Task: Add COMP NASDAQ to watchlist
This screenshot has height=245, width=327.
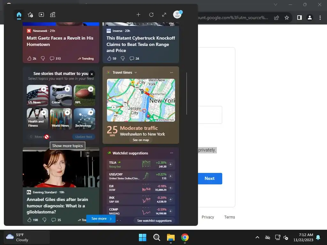Action: [x=171, y=211]
